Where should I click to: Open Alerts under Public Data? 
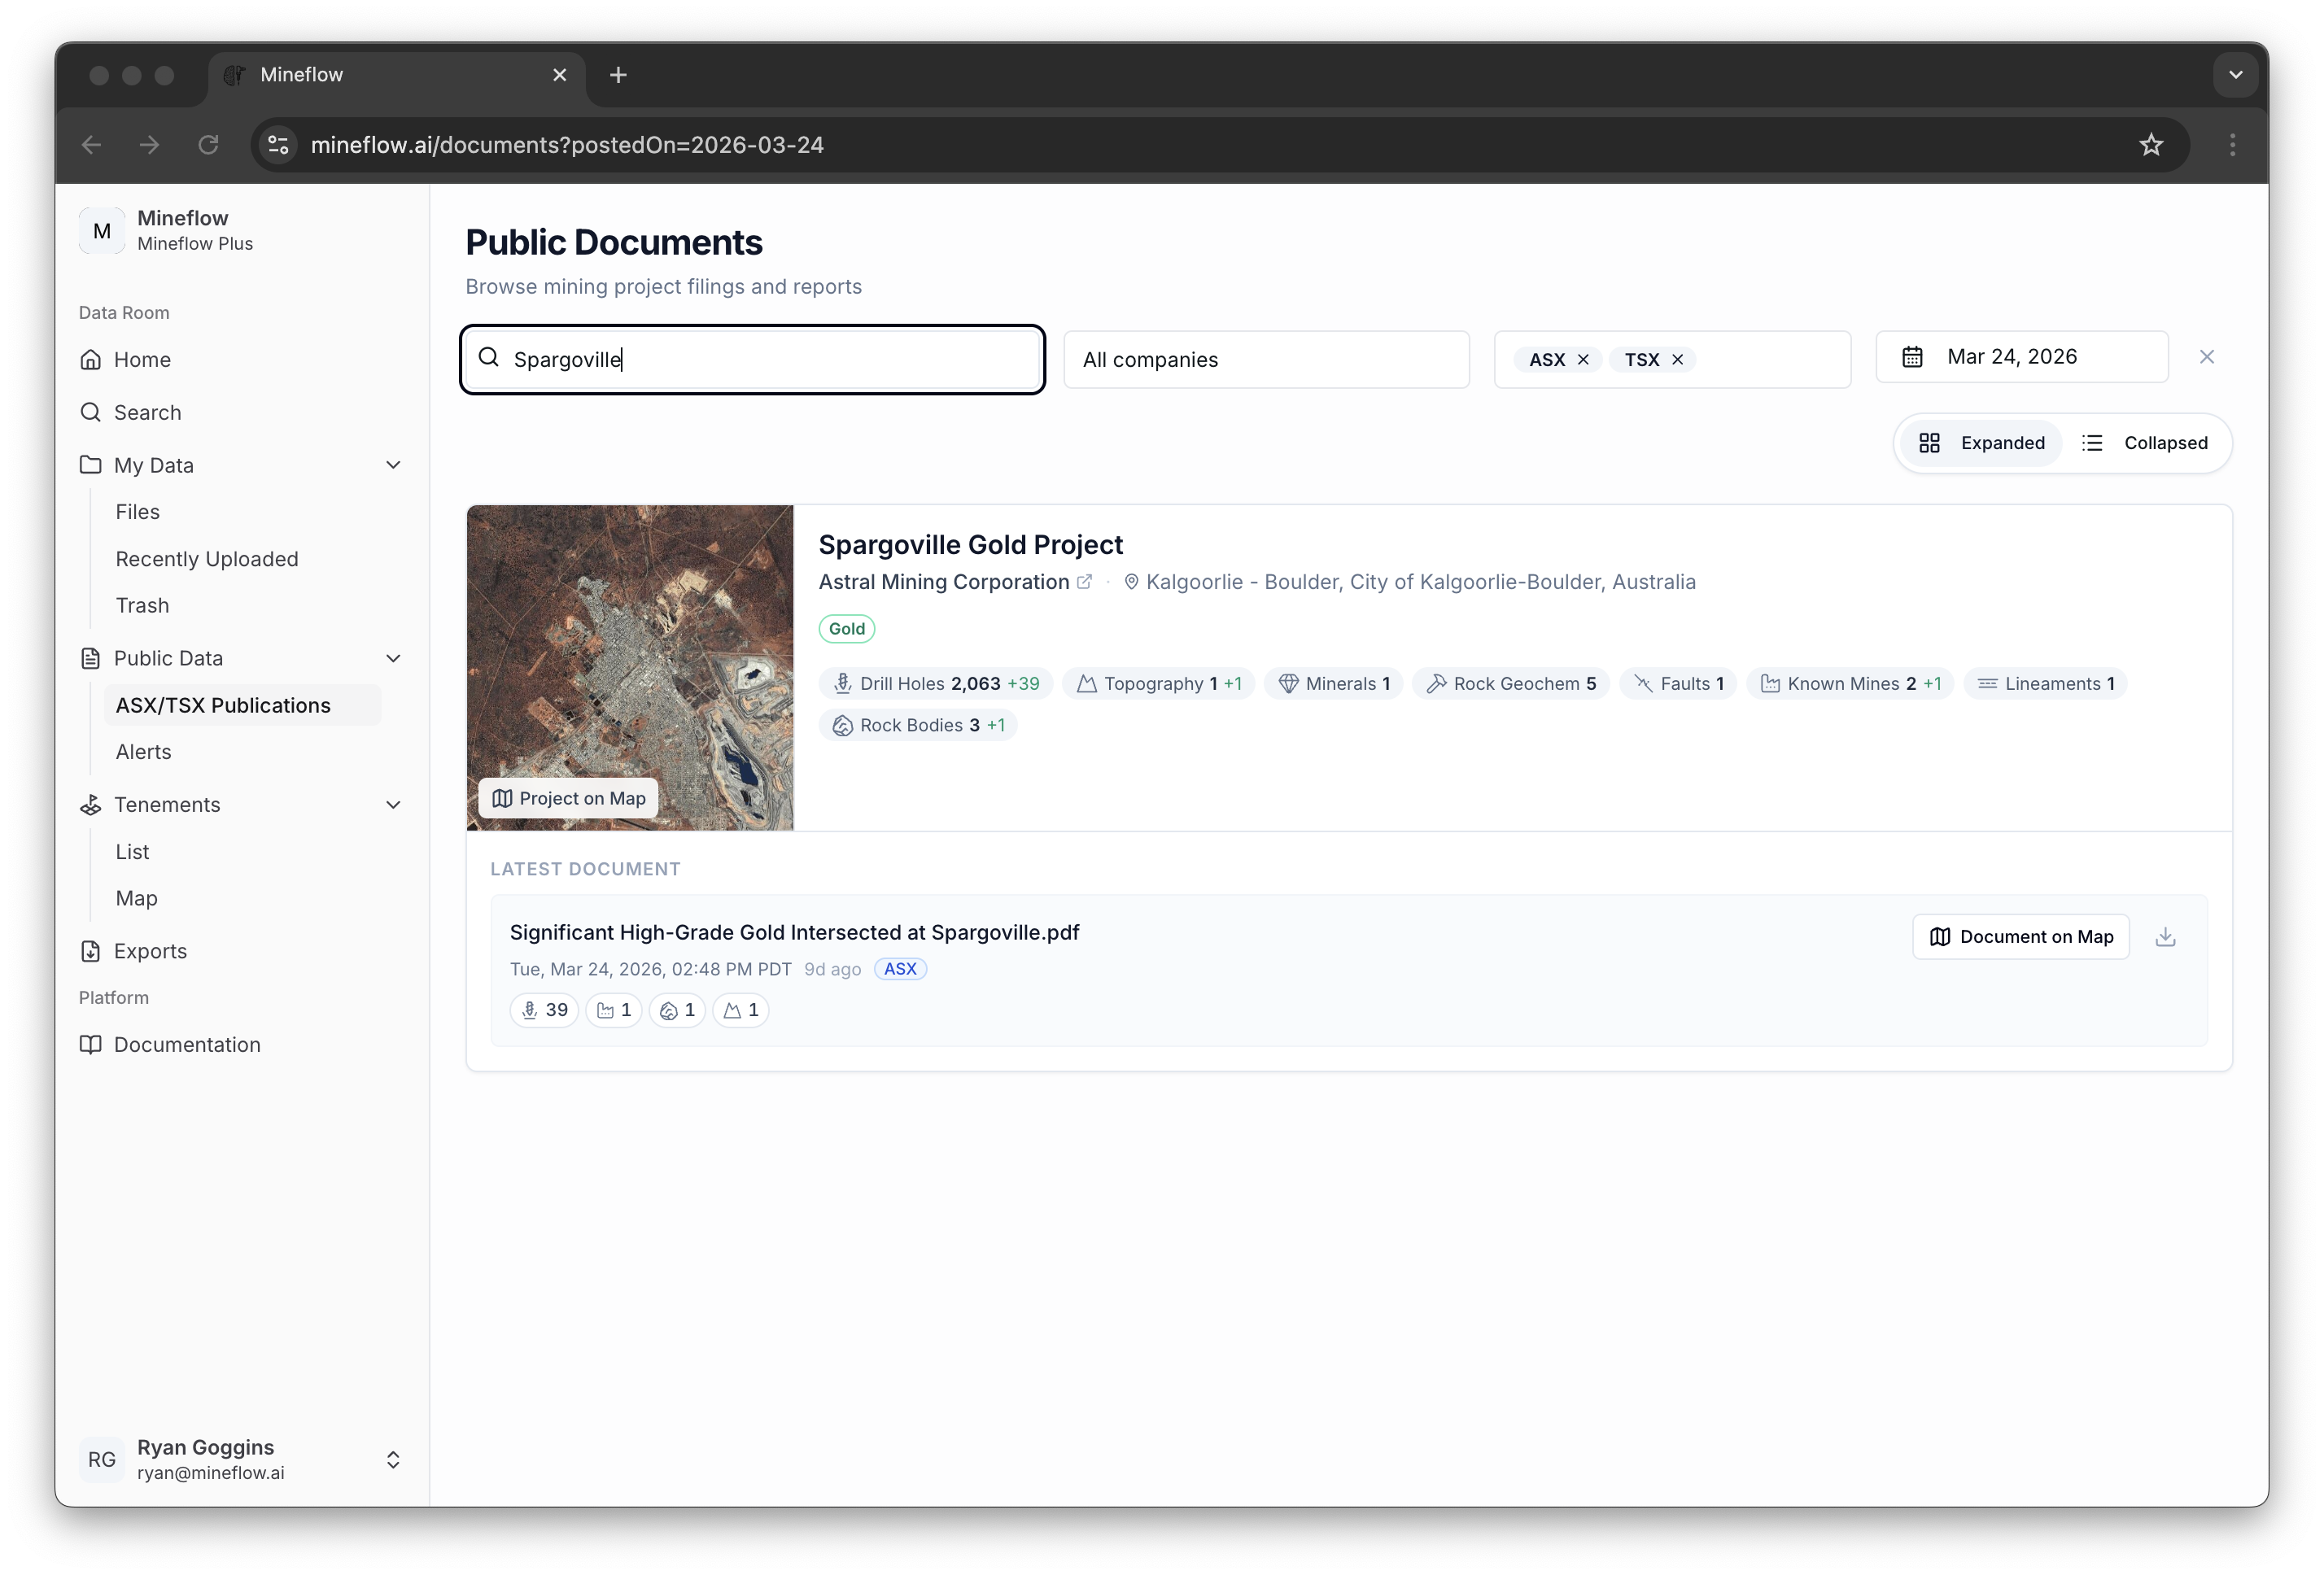pyautogui.click(x=143, y=752)
